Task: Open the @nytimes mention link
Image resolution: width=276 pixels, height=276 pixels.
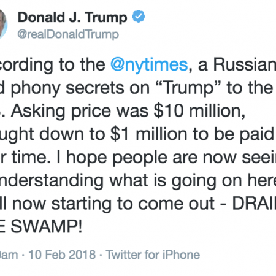Action: click(149, 64)
